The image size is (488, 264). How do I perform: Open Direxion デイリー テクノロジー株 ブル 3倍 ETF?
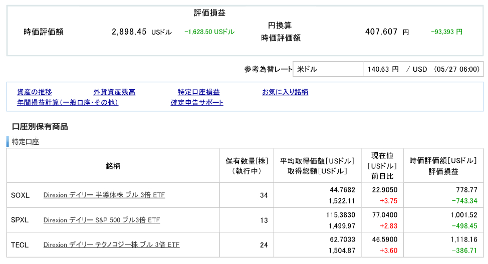click(x=111, y=244)
